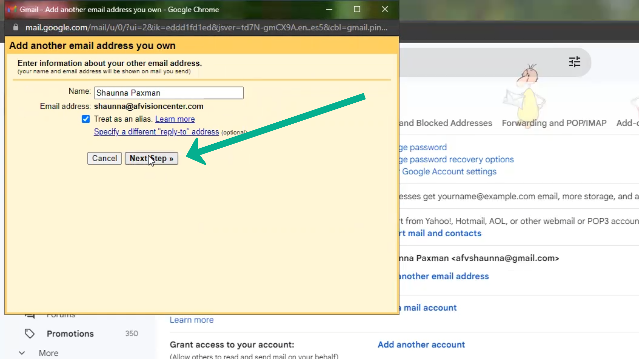Viewport: 639px width, 359px height.
Task: Open Add another account link
Action: (421, 344)
